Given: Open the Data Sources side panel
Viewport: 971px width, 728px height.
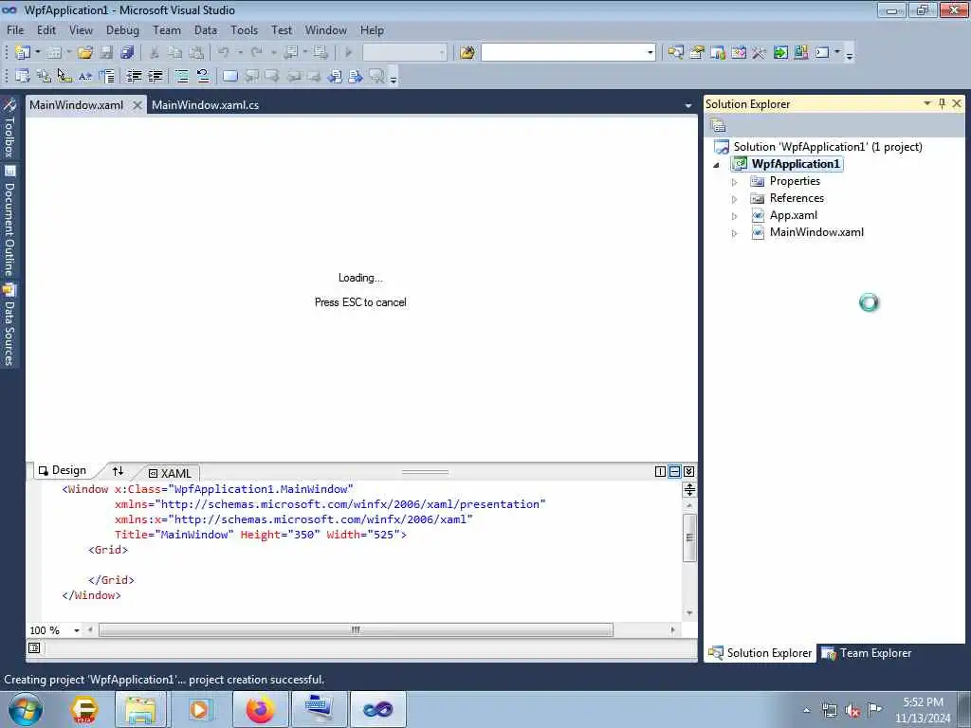Looking at the screenshot, I should 9,326.
